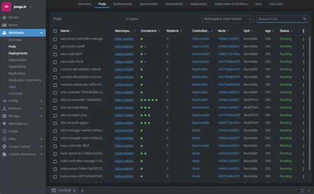Click the Storage icon in sidebar
This screenshot has width=314, height=194.
pos(4,116)
